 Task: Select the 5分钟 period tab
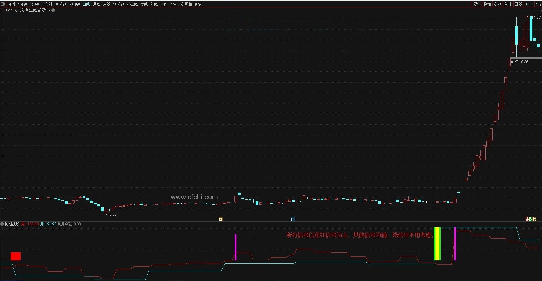(x=34, y=4)
